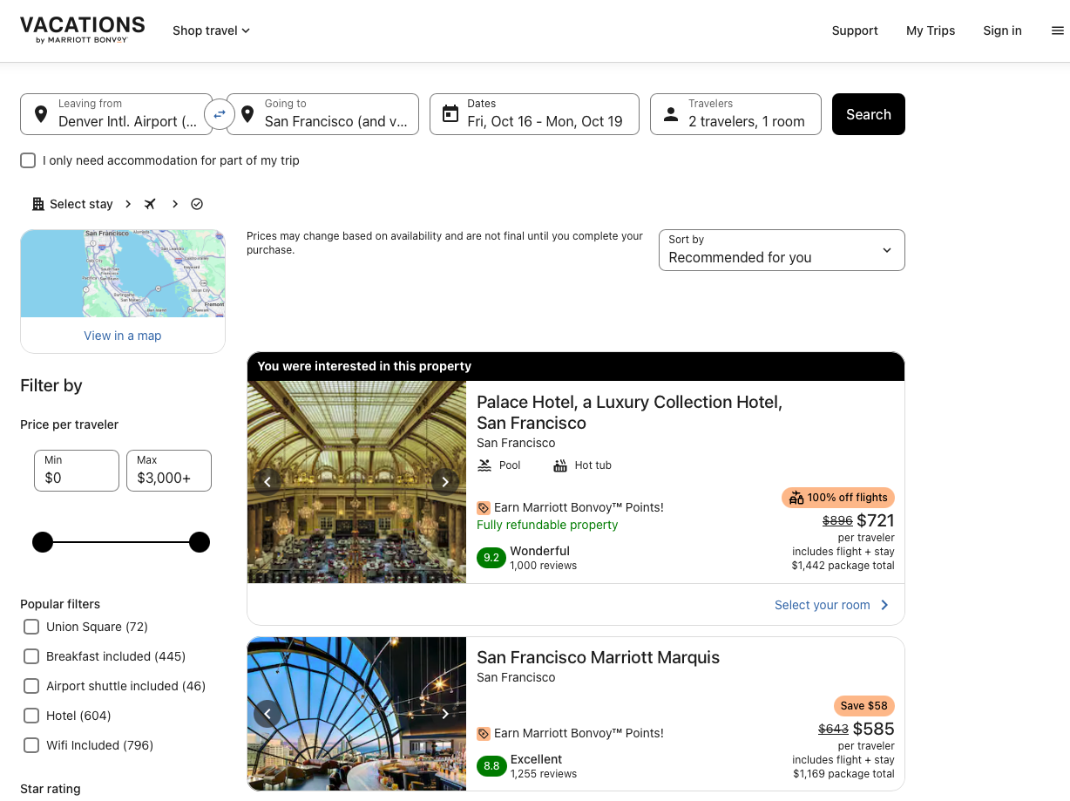This screenshot has height=801, width=1070.
Task: Click the '$1,442 package total' text
Action: 843,566
